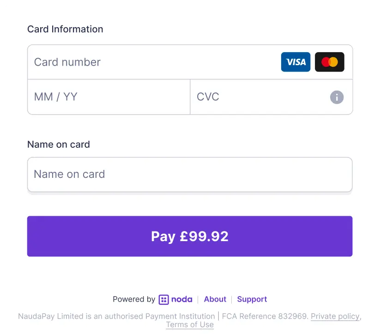The width and height of the screenshot is (380, 334).
Task: Click the Name on card label above field
Action: click(59, 145)
